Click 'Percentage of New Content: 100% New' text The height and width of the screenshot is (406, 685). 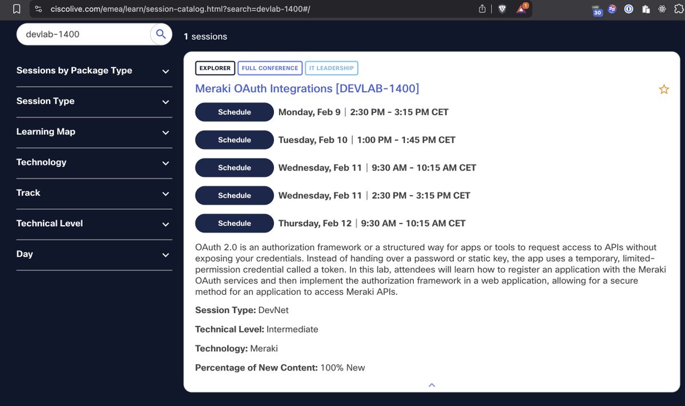(x=280, y=368)
